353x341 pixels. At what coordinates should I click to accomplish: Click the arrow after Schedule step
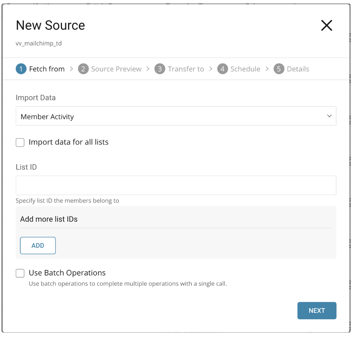267,69
